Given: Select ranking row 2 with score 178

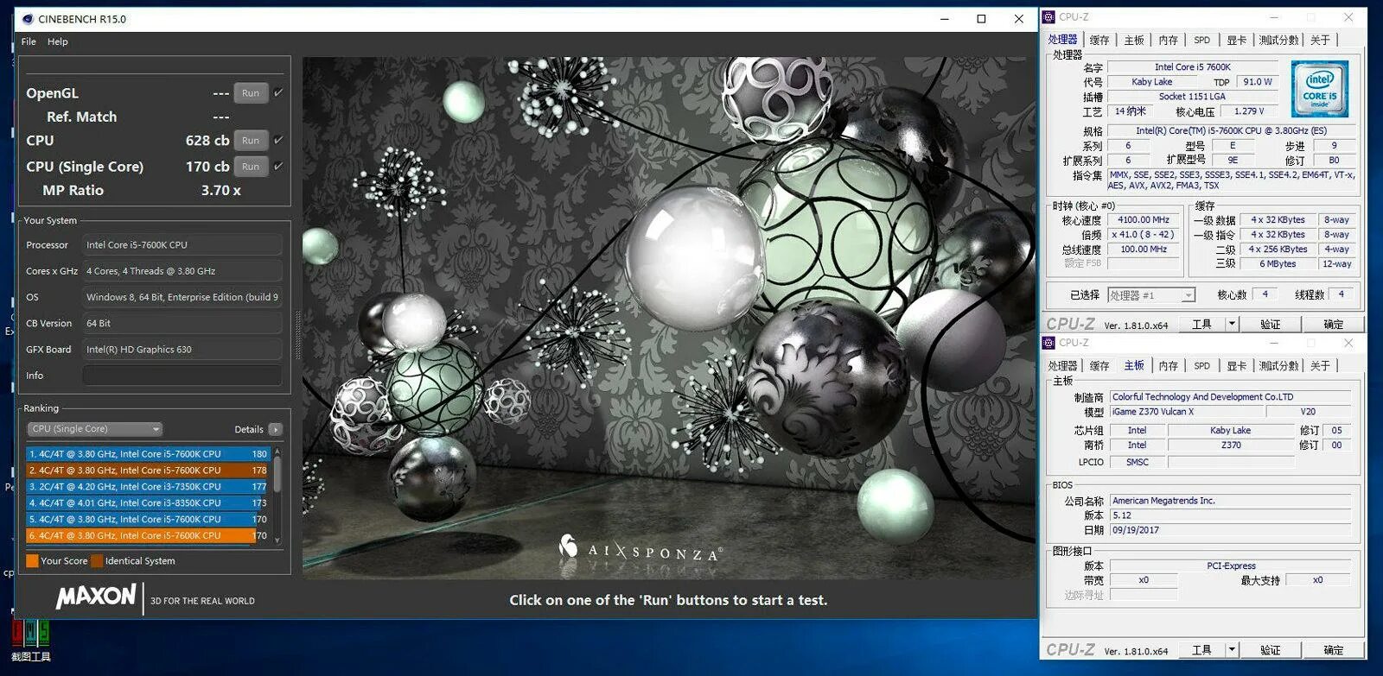Looking at the screenshot, I should (148, 470).
